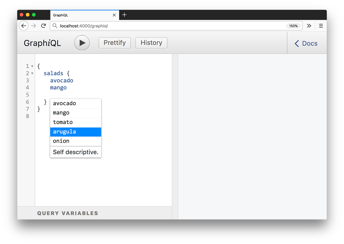Click the chevron next to Docs

[297, 43]
